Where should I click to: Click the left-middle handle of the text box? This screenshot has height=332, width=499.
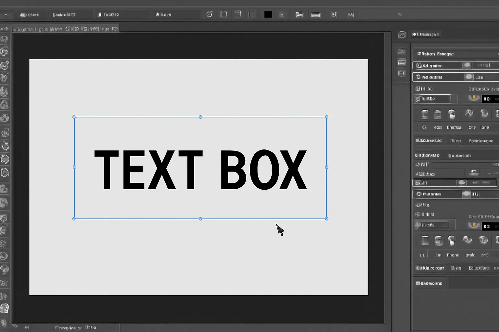click(74, 167)
